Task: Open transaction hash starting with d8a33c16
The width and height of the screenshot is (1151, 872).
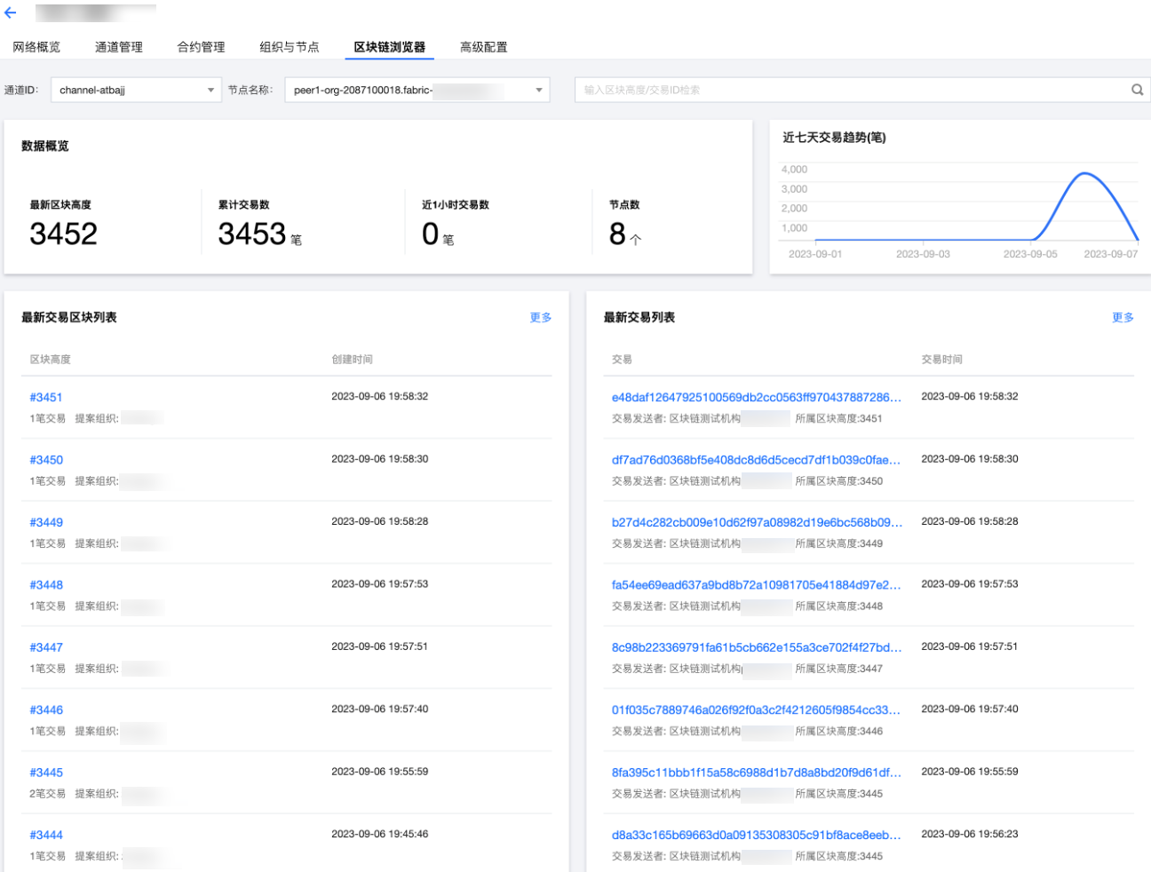Action: (756, 836)
